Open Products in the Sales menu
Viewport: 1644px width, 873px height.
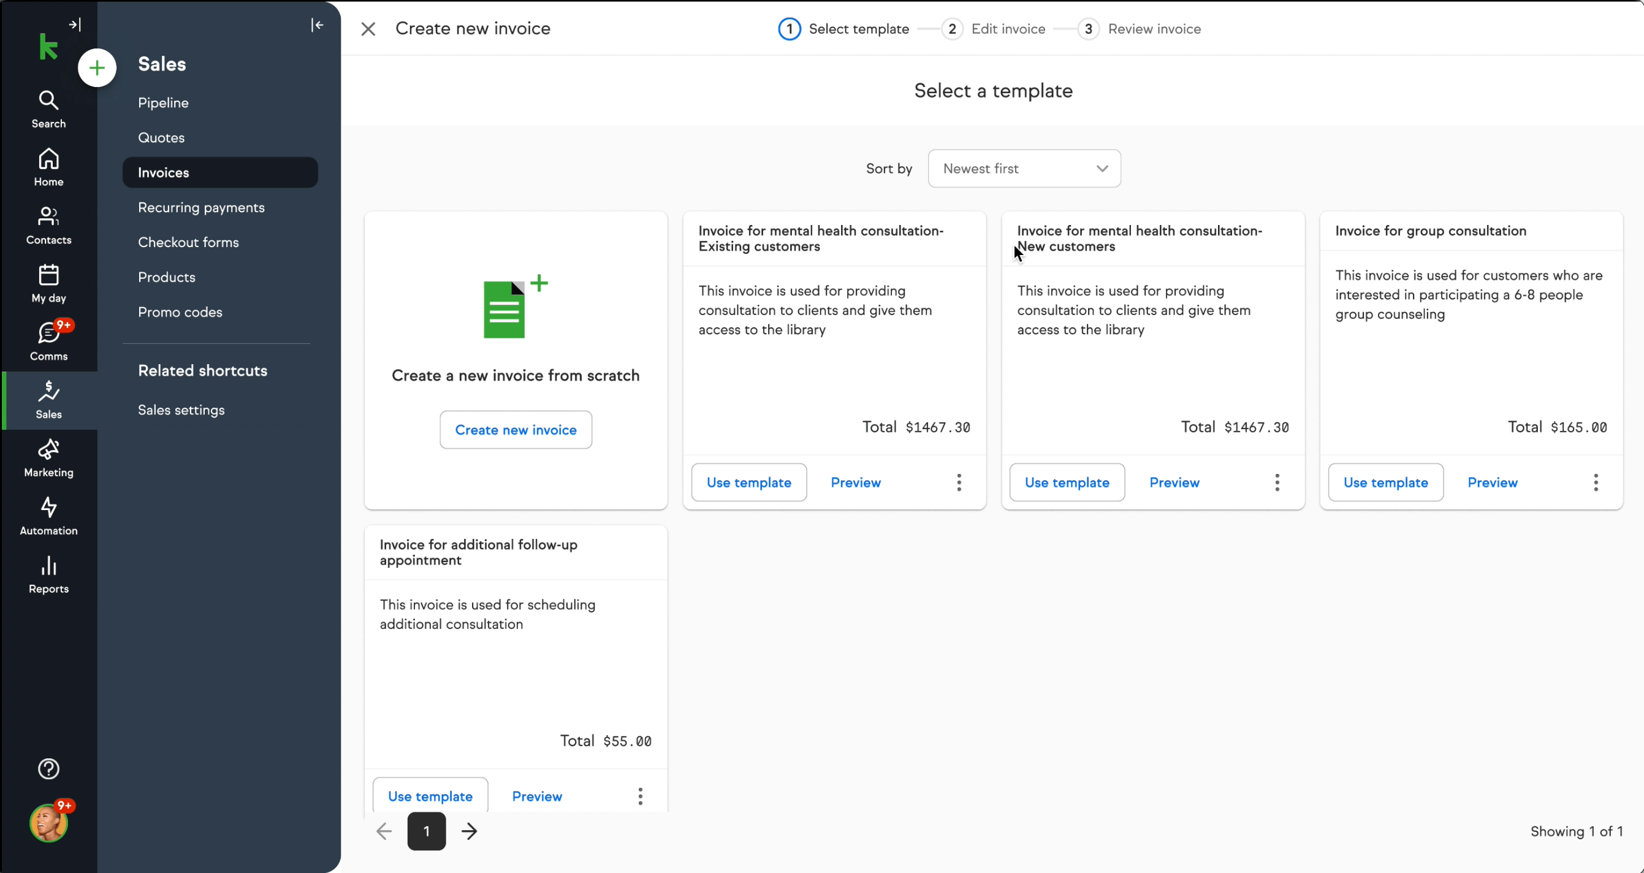pyautogui.click(x=167, y=277)
